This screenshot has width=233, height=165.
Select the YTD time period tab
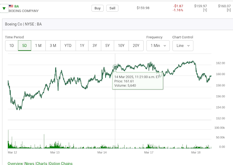coord(68,46)
